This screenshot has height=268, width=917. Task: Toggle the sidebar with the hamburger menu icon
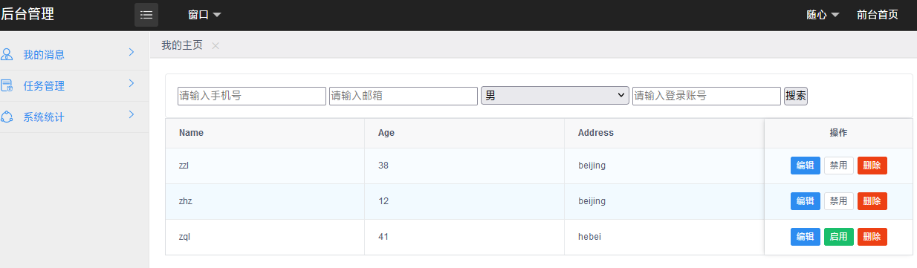[146, 15]
